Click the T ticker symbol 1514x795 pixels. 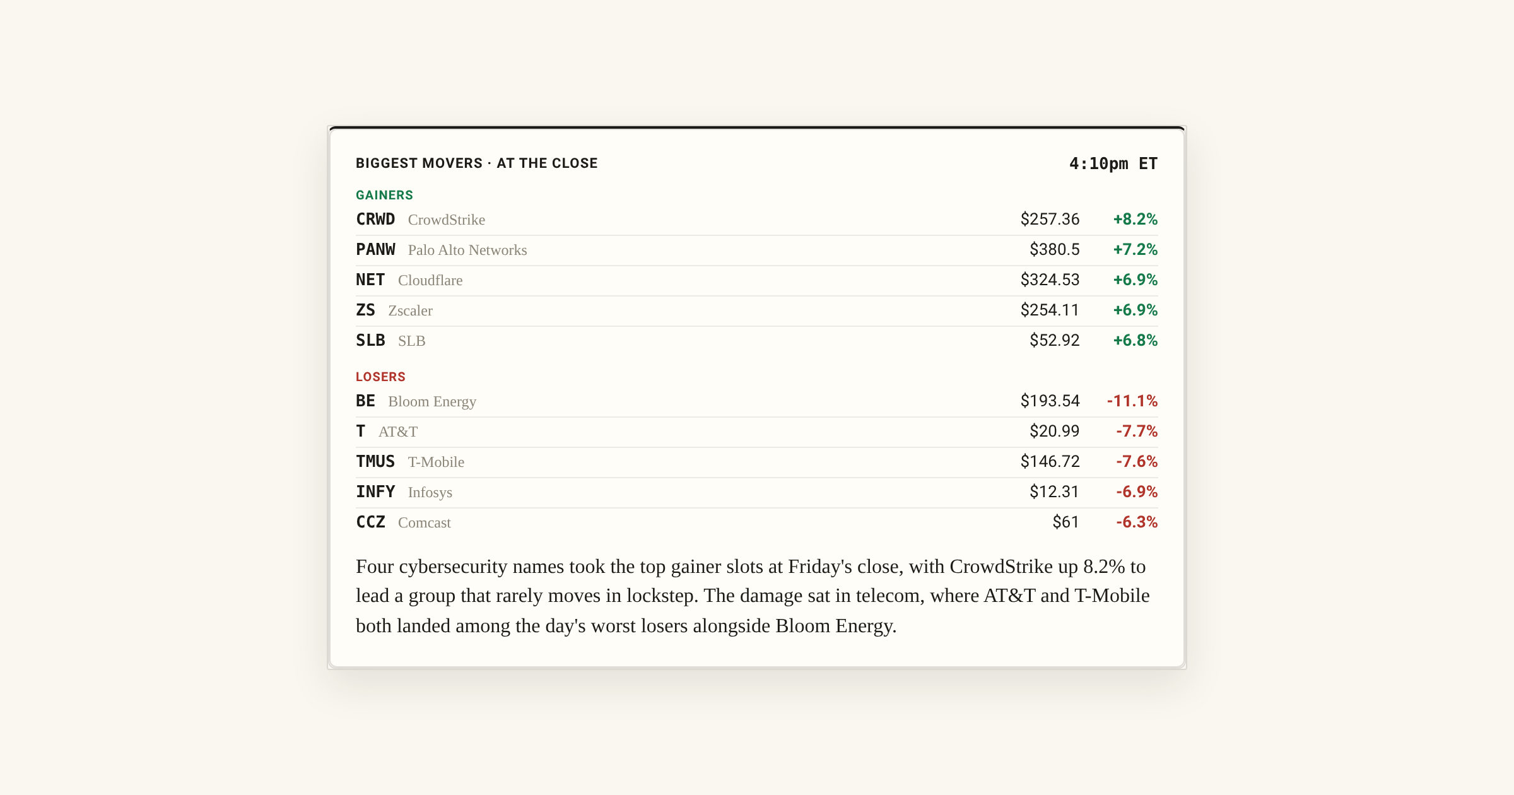361,431
